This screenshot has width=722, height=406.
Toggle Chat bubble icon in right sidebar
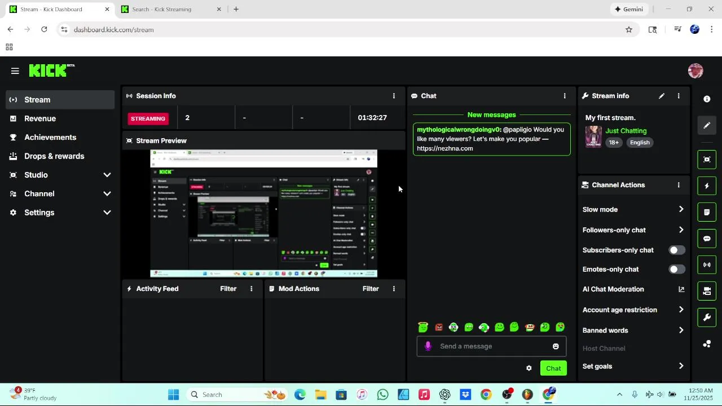pos(707,239)
